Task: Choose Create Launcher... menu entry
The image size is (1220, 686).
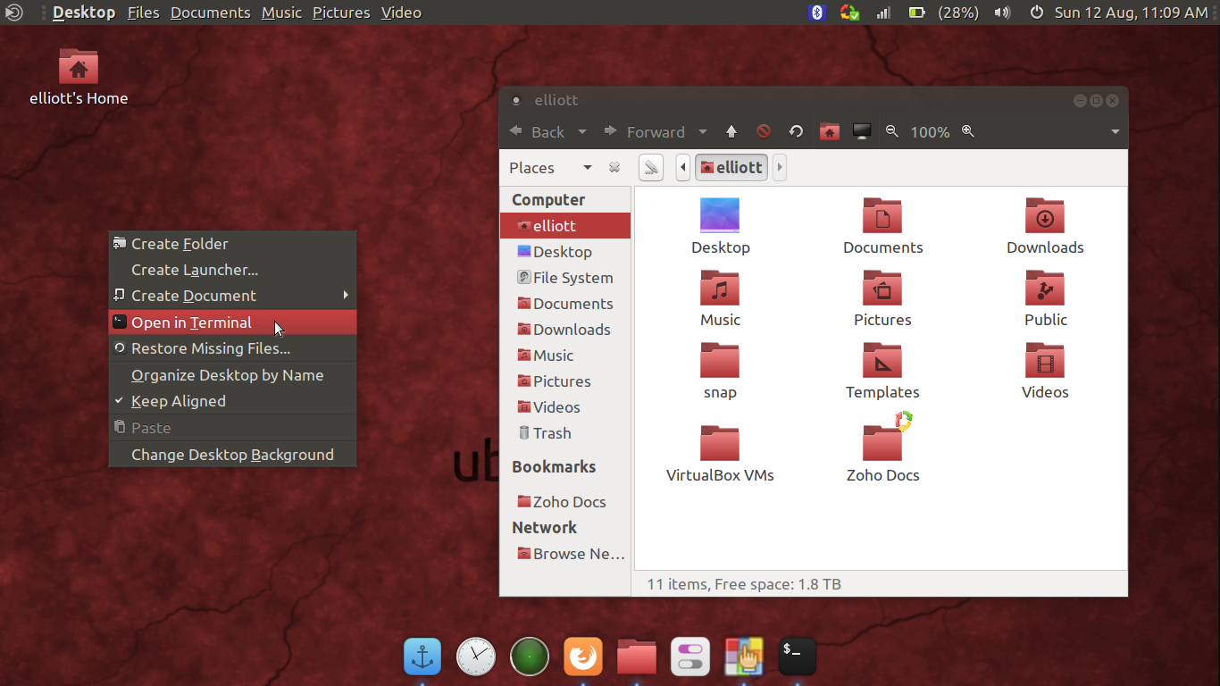Action: (232, 270)
